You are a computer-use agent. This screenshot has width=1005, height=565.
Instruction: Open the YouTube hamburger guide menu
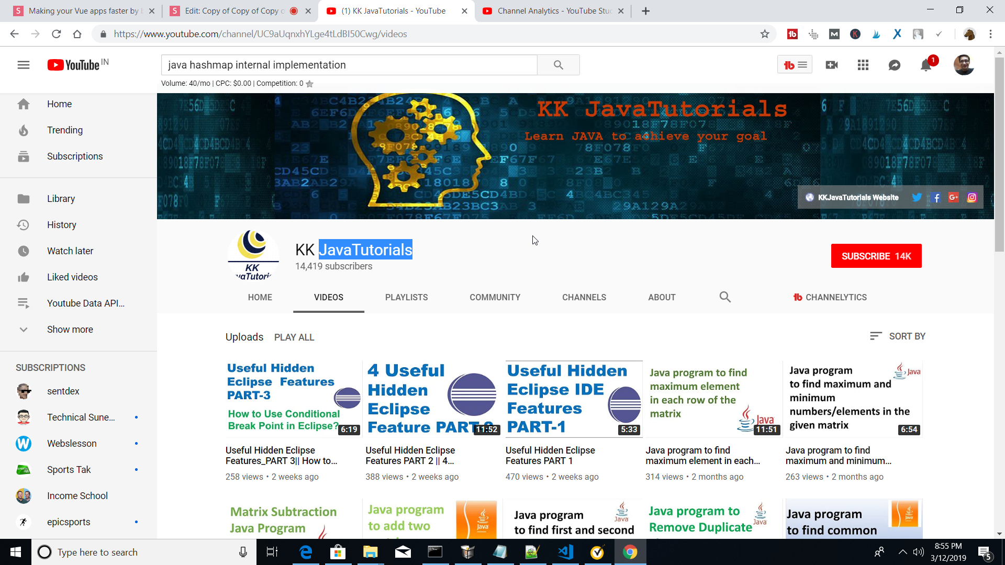(23, 65)
